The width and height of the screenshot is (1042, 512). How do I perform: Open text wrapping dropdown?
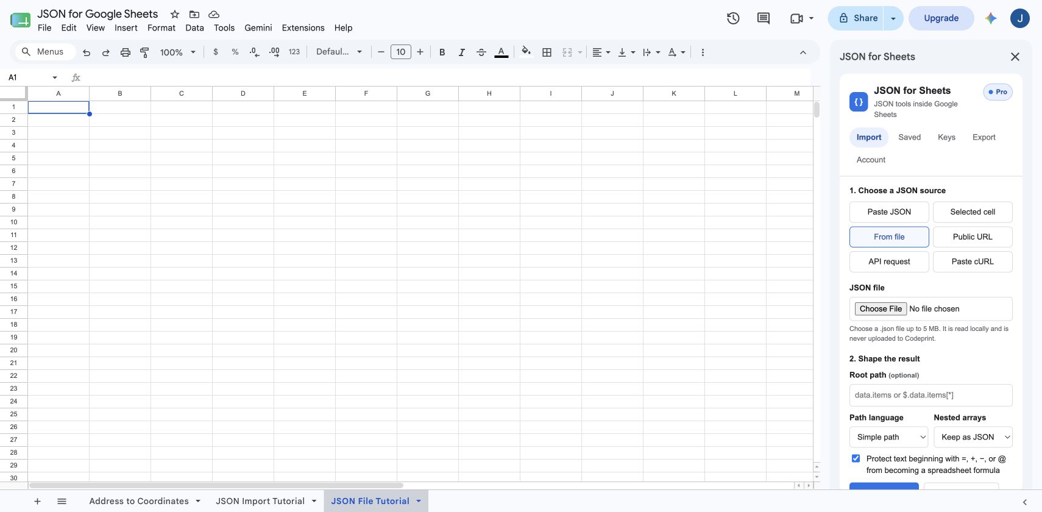pyautogui.click(x=651, y=52)
